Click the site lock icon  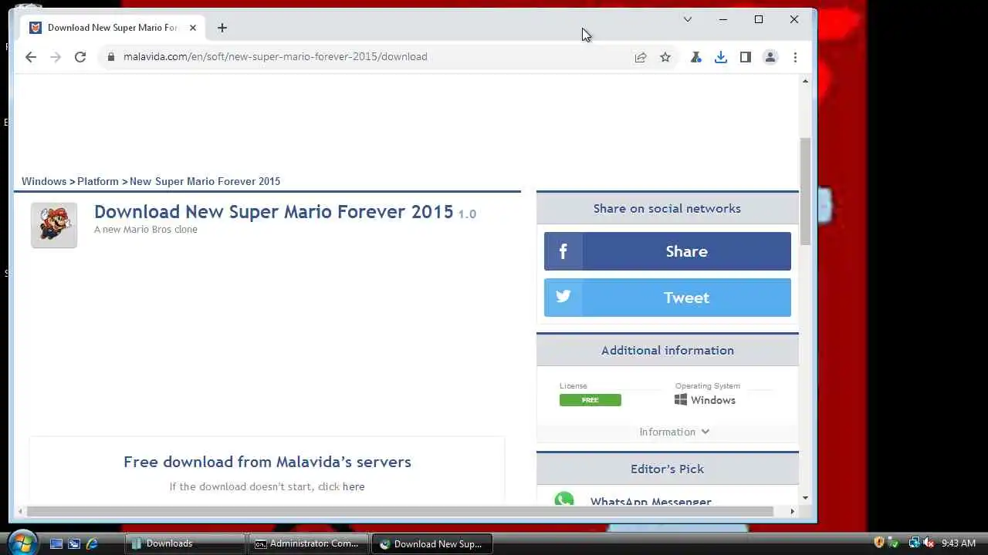pyautogui.click(x=111, y=57)
